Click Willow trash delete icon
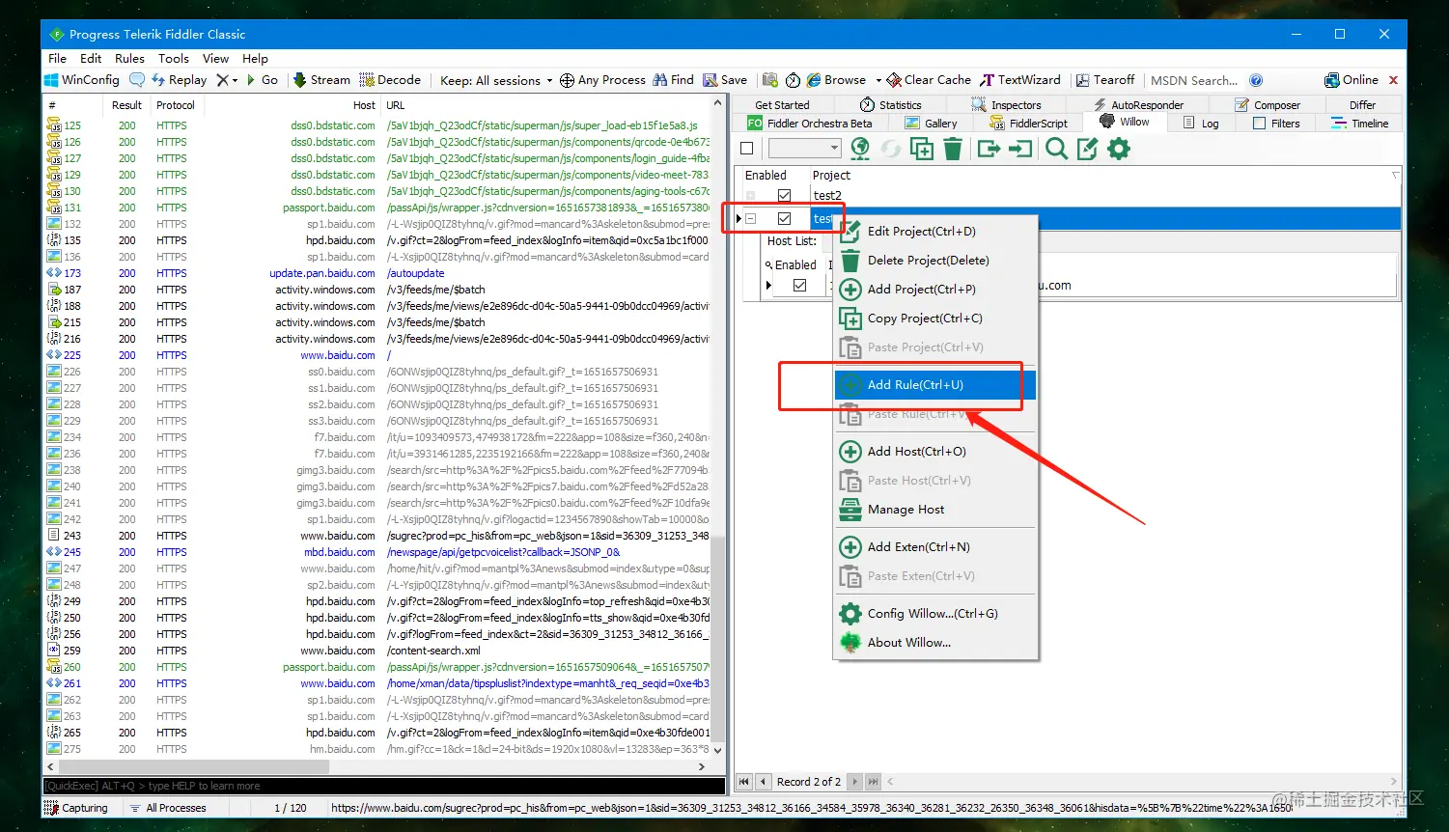Screen dimensions: 1449x832 (953, 149)
